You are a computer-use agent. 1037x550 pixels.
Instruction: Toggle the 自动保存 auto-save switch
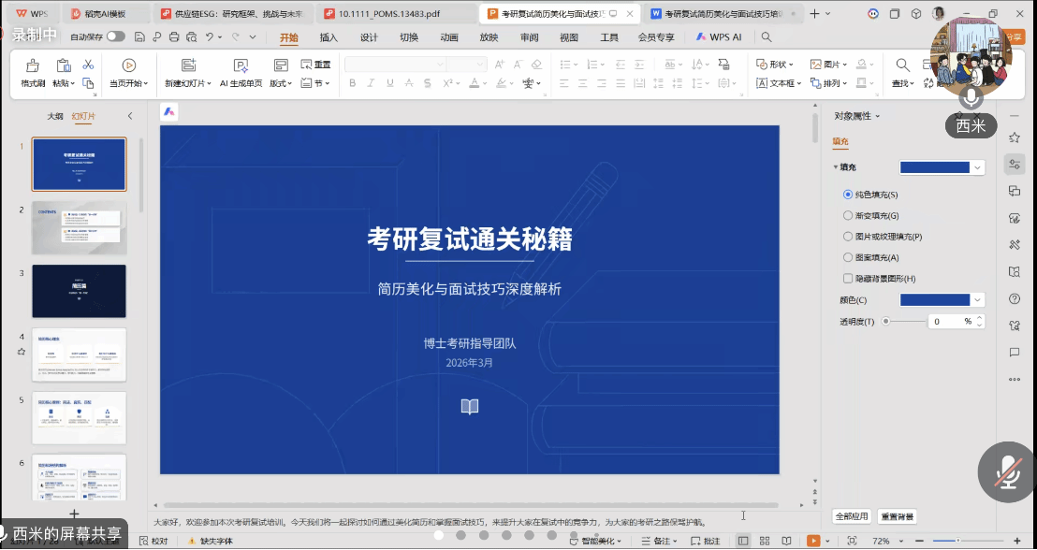tap(115, 36)
